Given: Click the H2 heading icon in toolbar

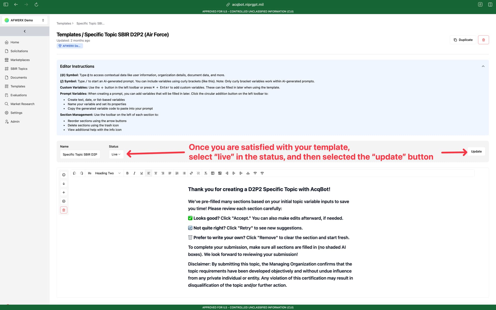Looking at the screenshot, I should pyautogui.click(x=90, y=173).
